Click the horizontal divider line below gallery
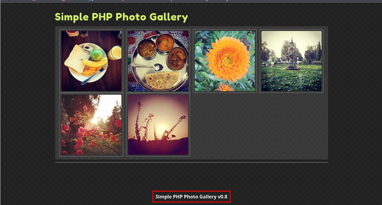This screenshot has width=382, height=205. point(191,162)
